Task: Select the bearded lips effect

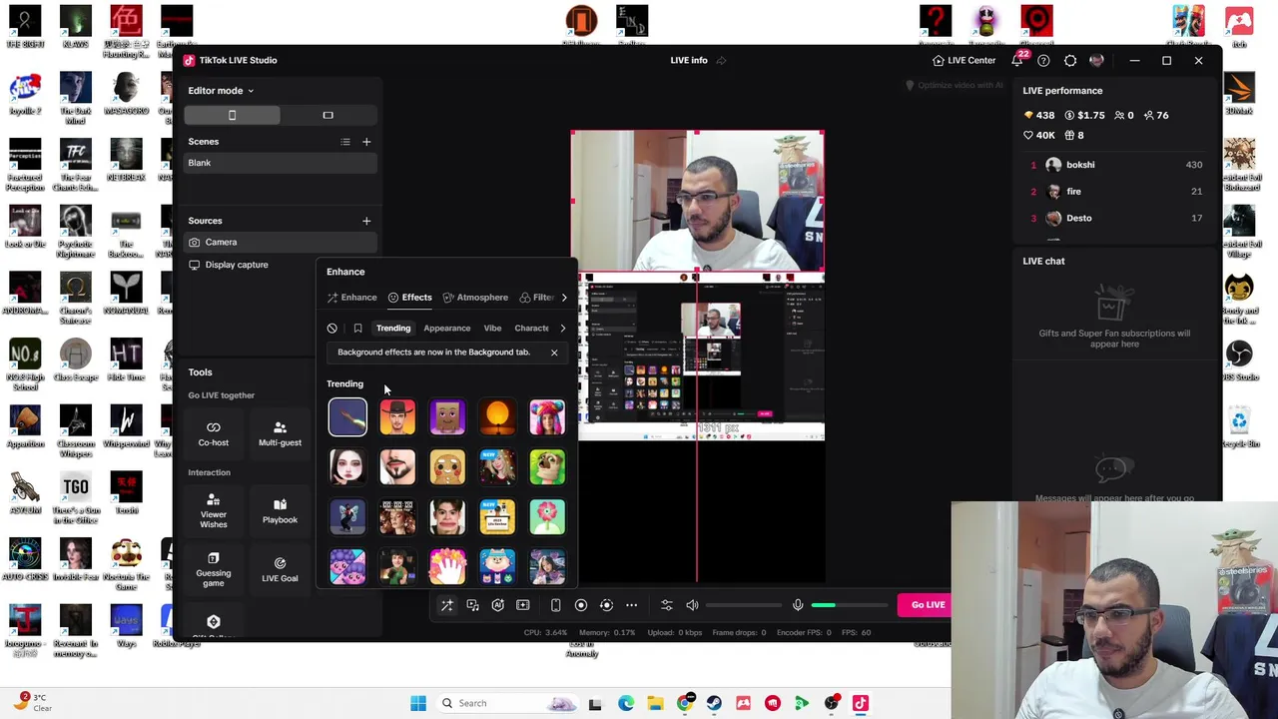Action: 397,467
